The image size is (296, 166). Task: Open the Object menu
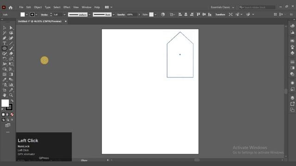pyautogui.click(x=38, y=7)
